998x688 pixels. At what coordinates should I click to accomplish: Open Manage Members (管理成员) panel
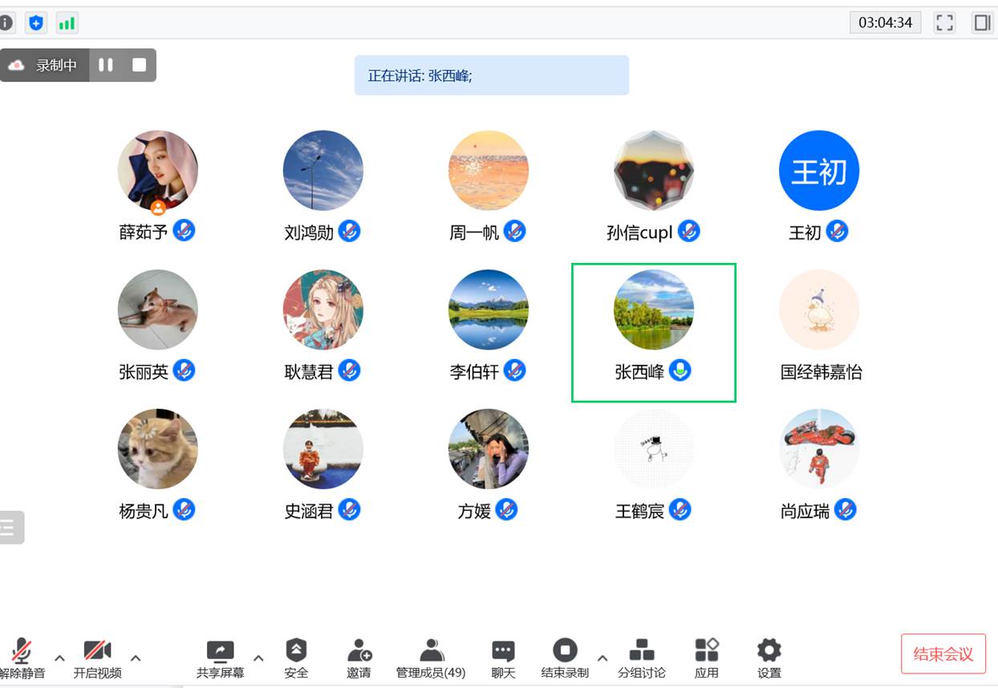tap(431, 650)
